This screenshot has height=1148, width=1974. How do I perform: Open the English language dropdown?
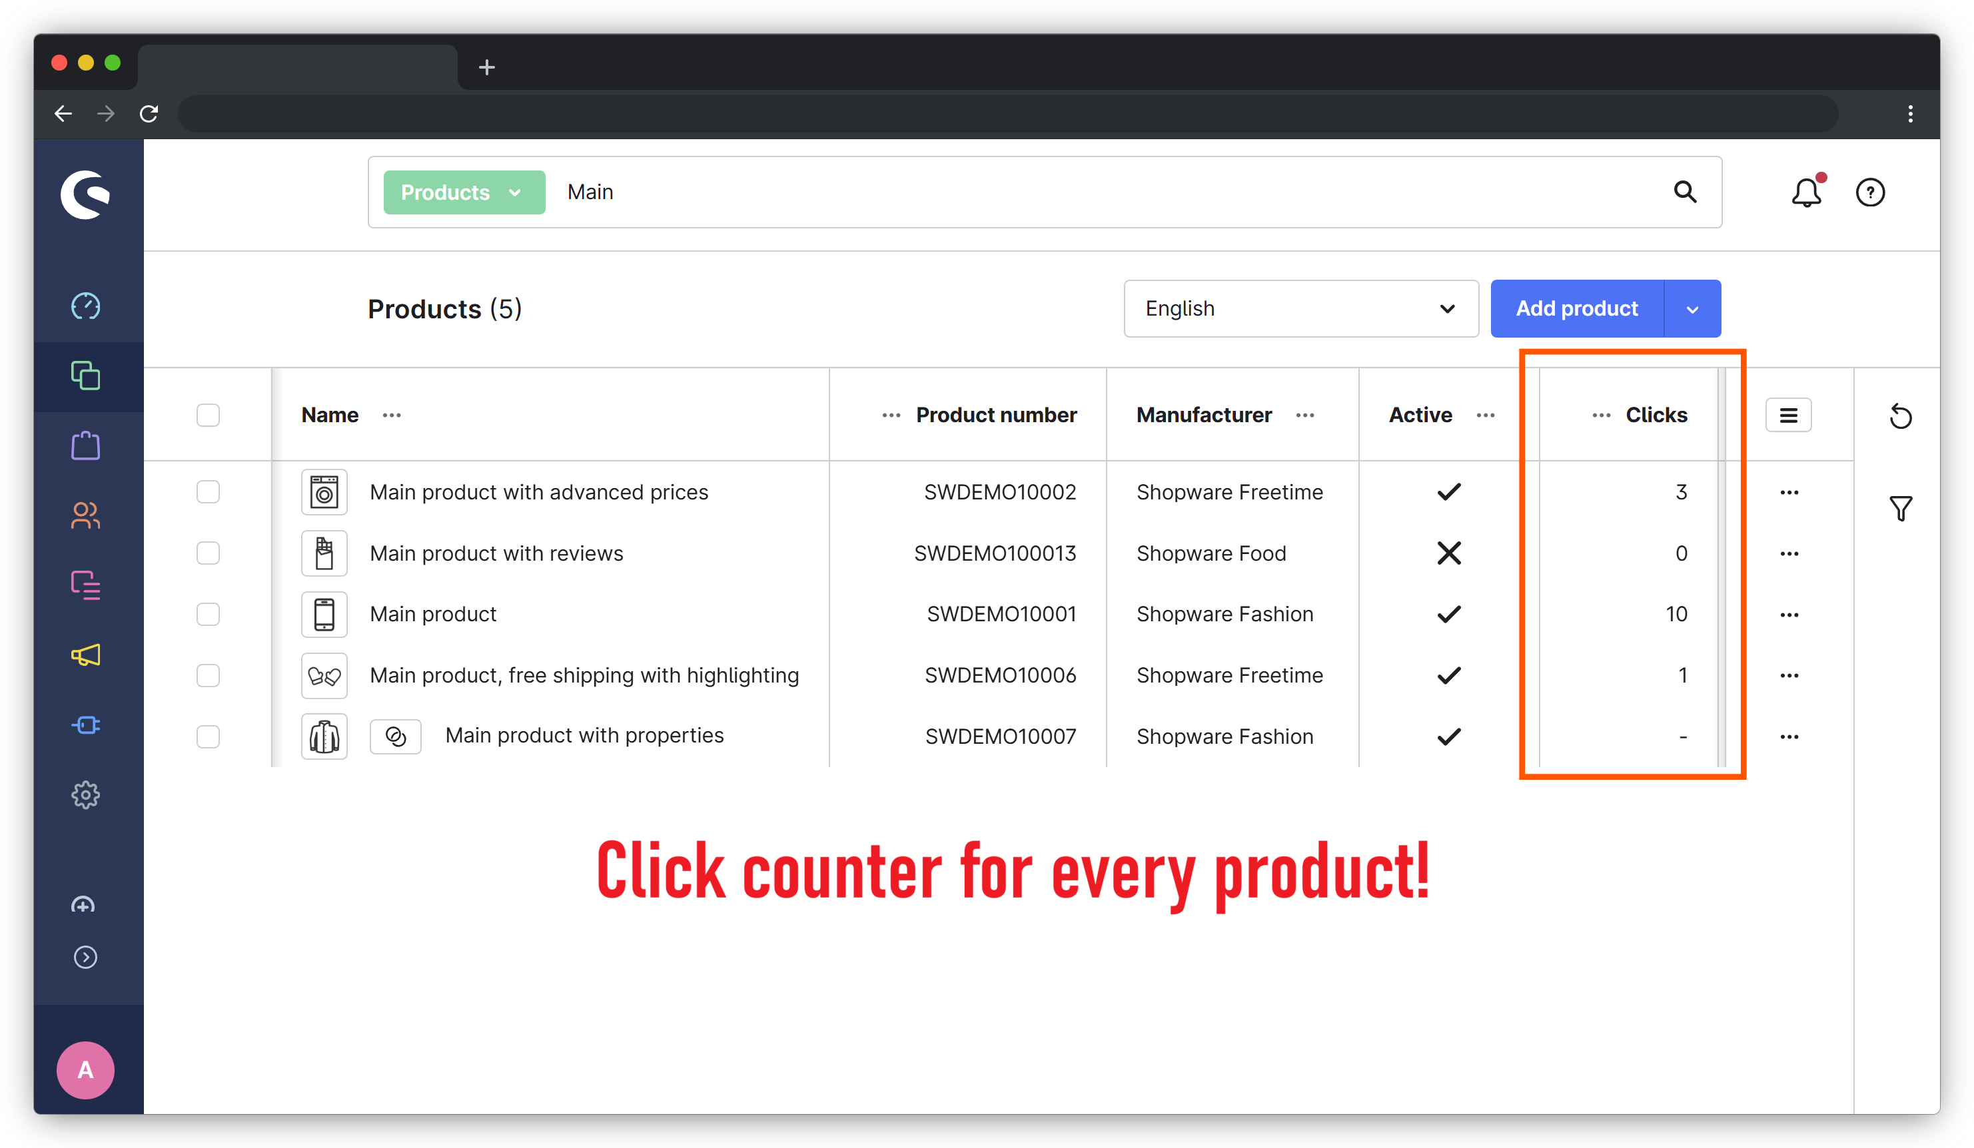(1300, 308)
